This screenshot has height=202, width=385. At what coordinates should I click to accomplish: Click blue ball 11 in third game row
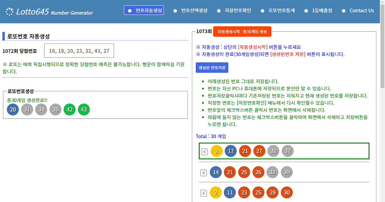[230, 193]
